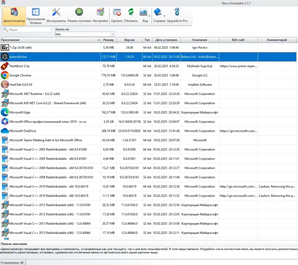Sort by Комментарий column header
Image resolution: width=298 pixels, height=265 pixels.
coord(277,40)
